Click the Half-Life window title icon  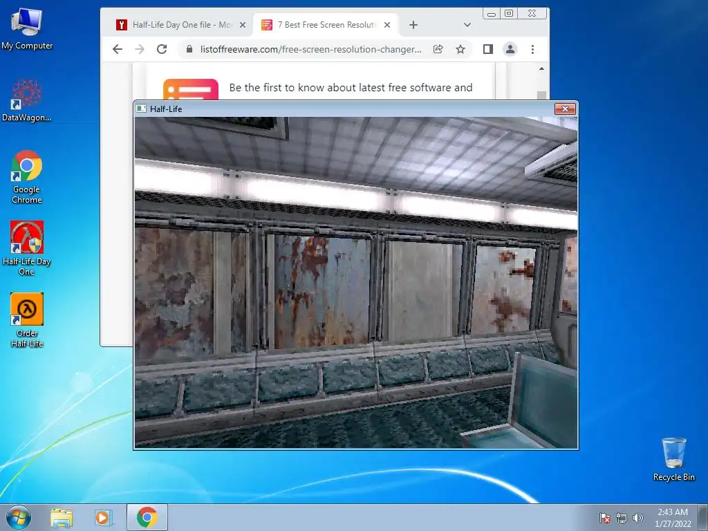pyautogui.click(x=141, y=109)
